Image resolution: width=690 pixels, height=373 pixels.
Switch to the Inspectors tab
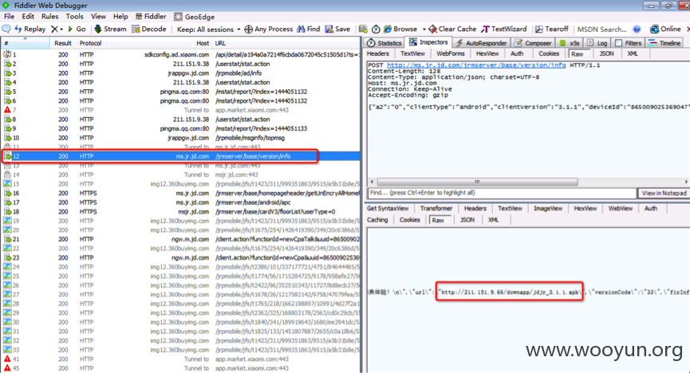[428, 42]
